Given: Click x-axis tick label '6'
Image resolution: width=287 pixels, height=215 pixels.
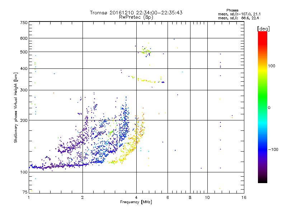Looking at the screenshot, I should pos(168,197).
